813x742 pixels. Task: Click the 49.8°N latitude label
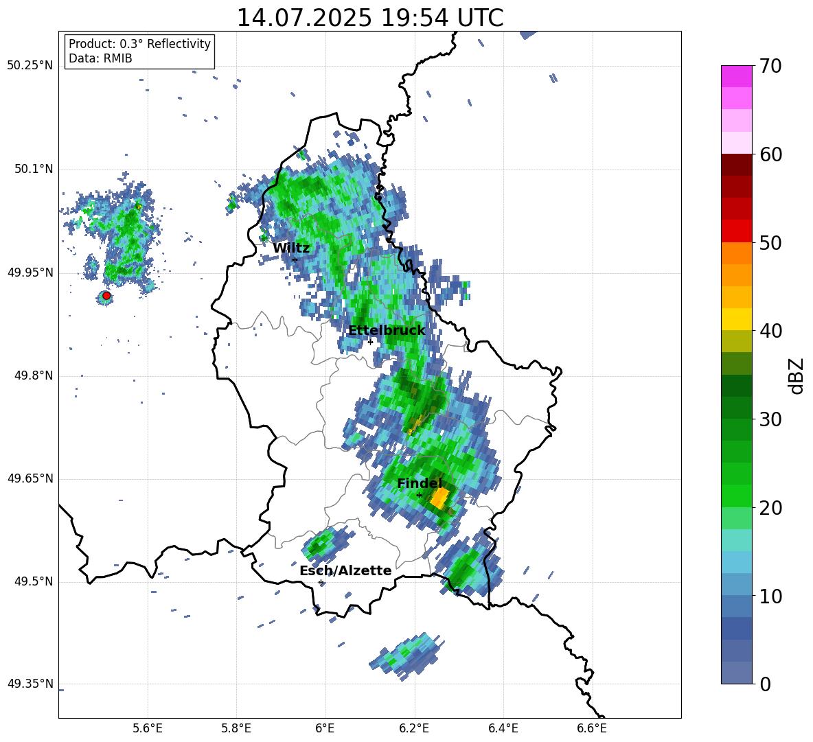pos(34,375)
